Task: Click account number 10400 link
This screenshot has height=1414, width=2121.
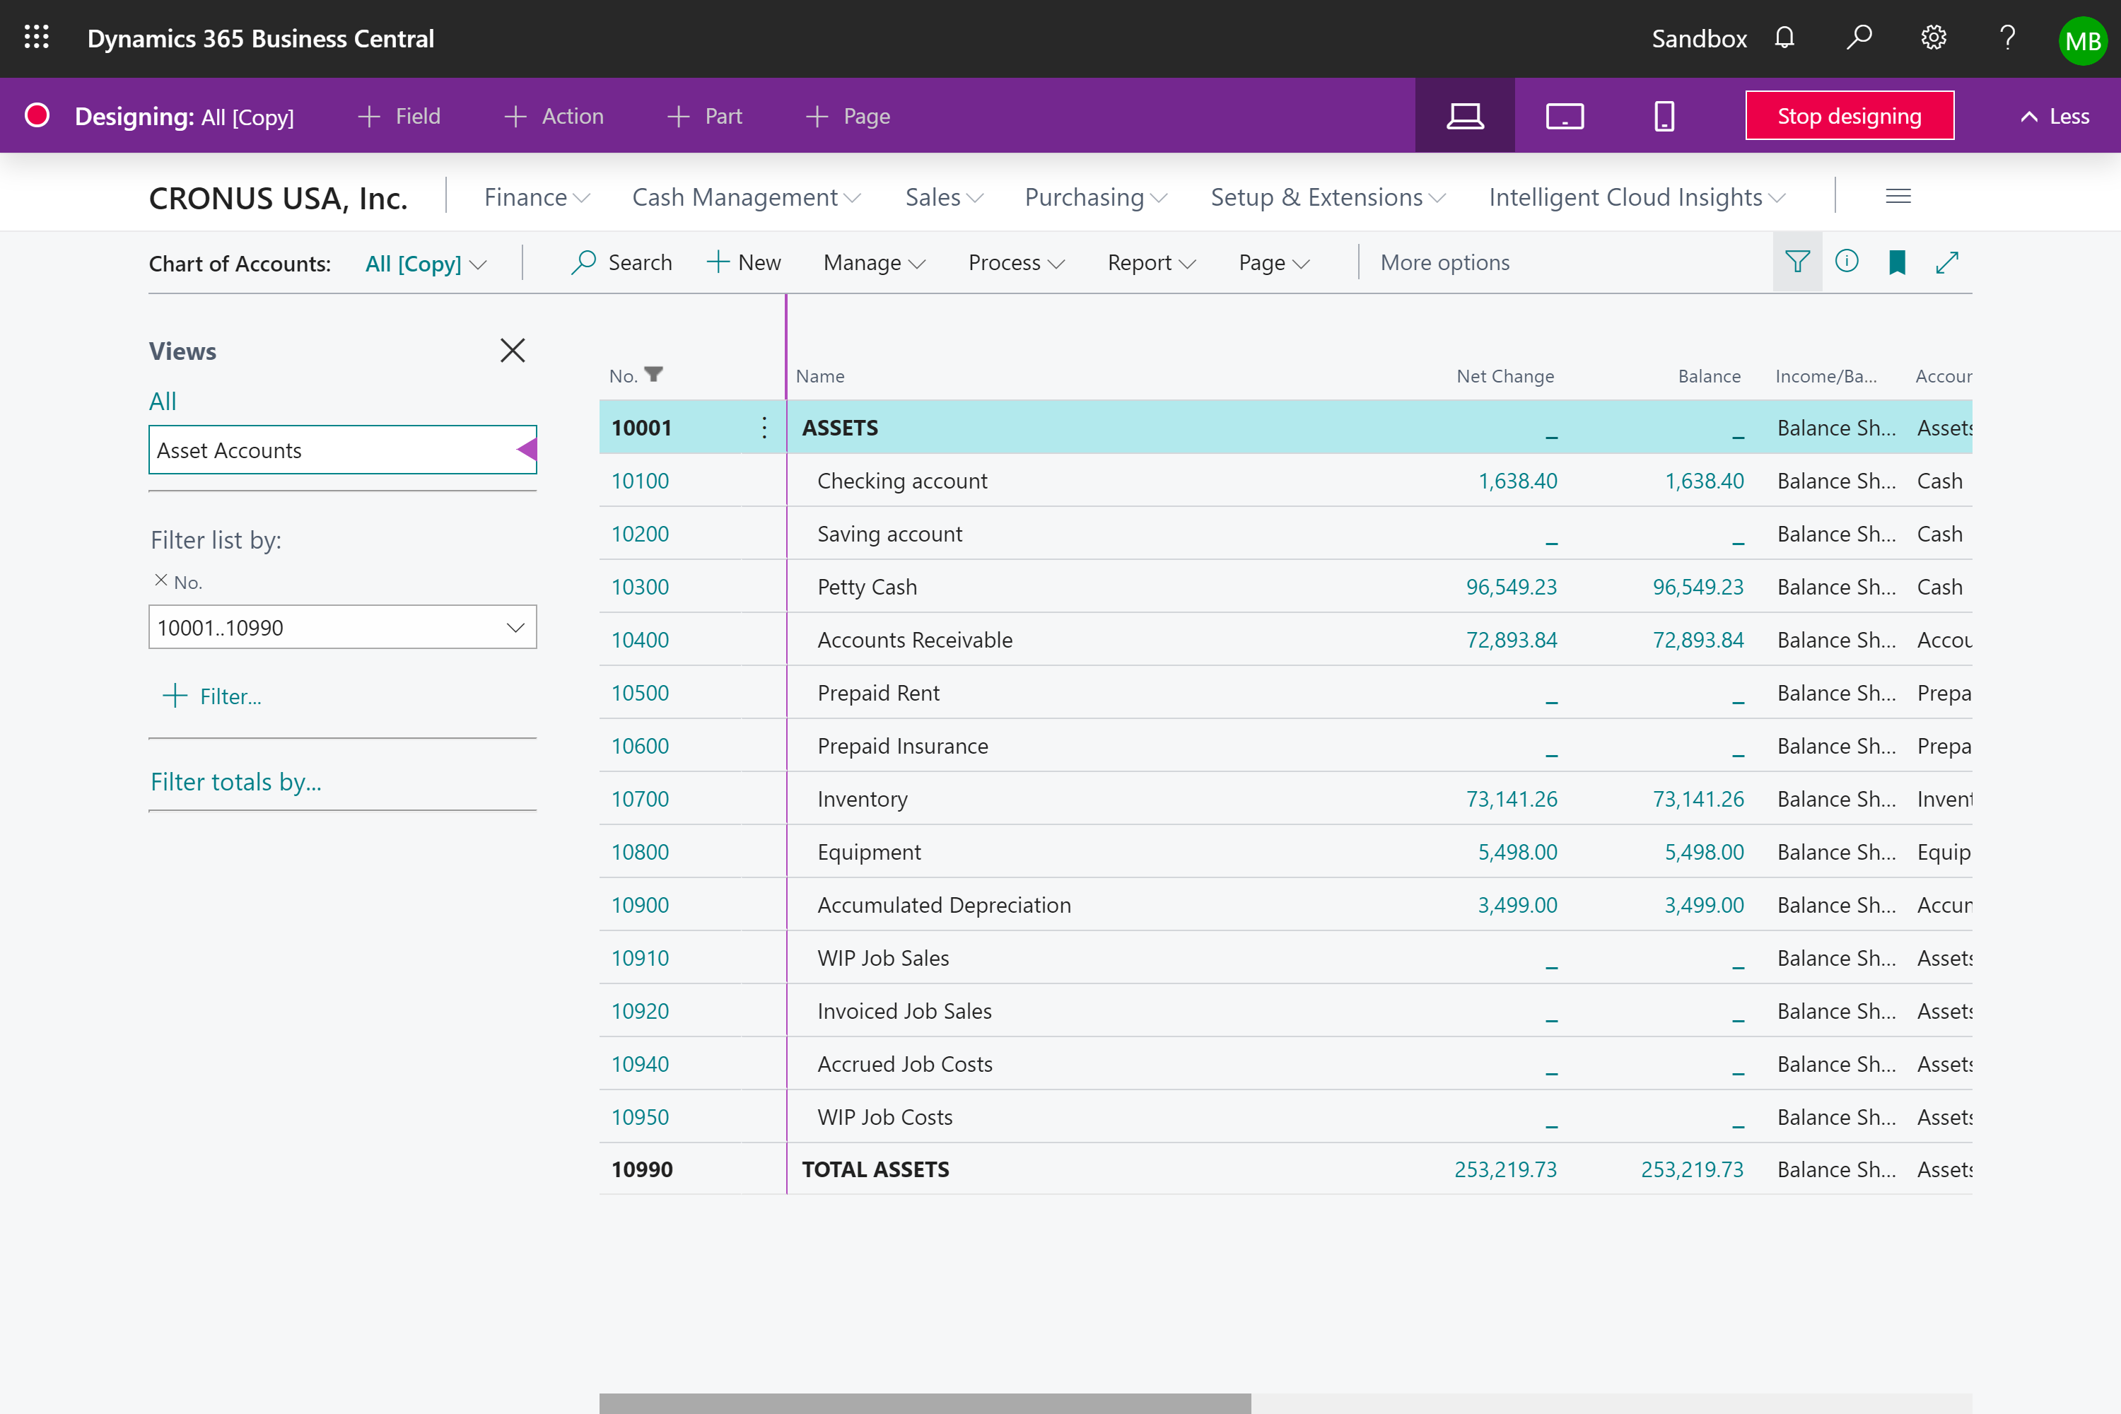Action: click(639, 638)
